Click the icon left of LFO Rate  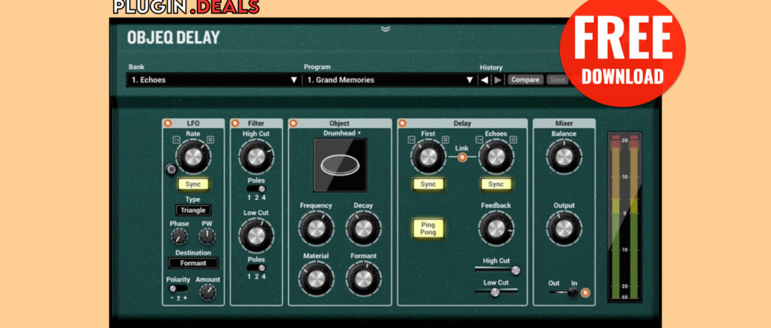click(x=176, y=139)
